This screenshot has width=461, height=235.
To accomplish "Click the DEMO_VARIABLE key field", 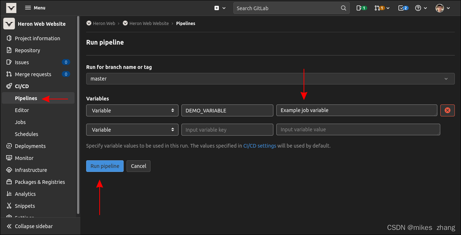I will pos(227,111).
